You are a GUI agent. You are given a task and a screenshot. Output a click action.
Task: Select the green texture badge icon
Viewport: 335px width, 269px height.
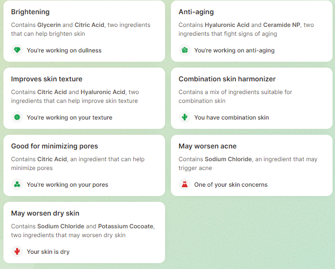(17, 117)
